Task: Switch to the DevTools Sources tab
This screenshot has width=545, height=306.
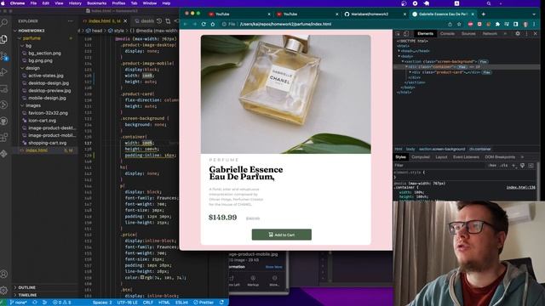Action: coord(468,34)
